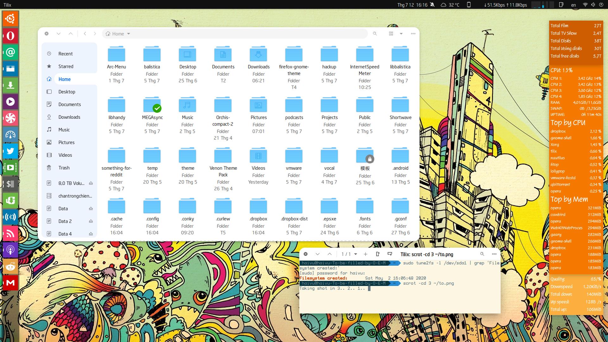
Task: Split the Tilix terminal to the right
Action: [x=378, y=254]
